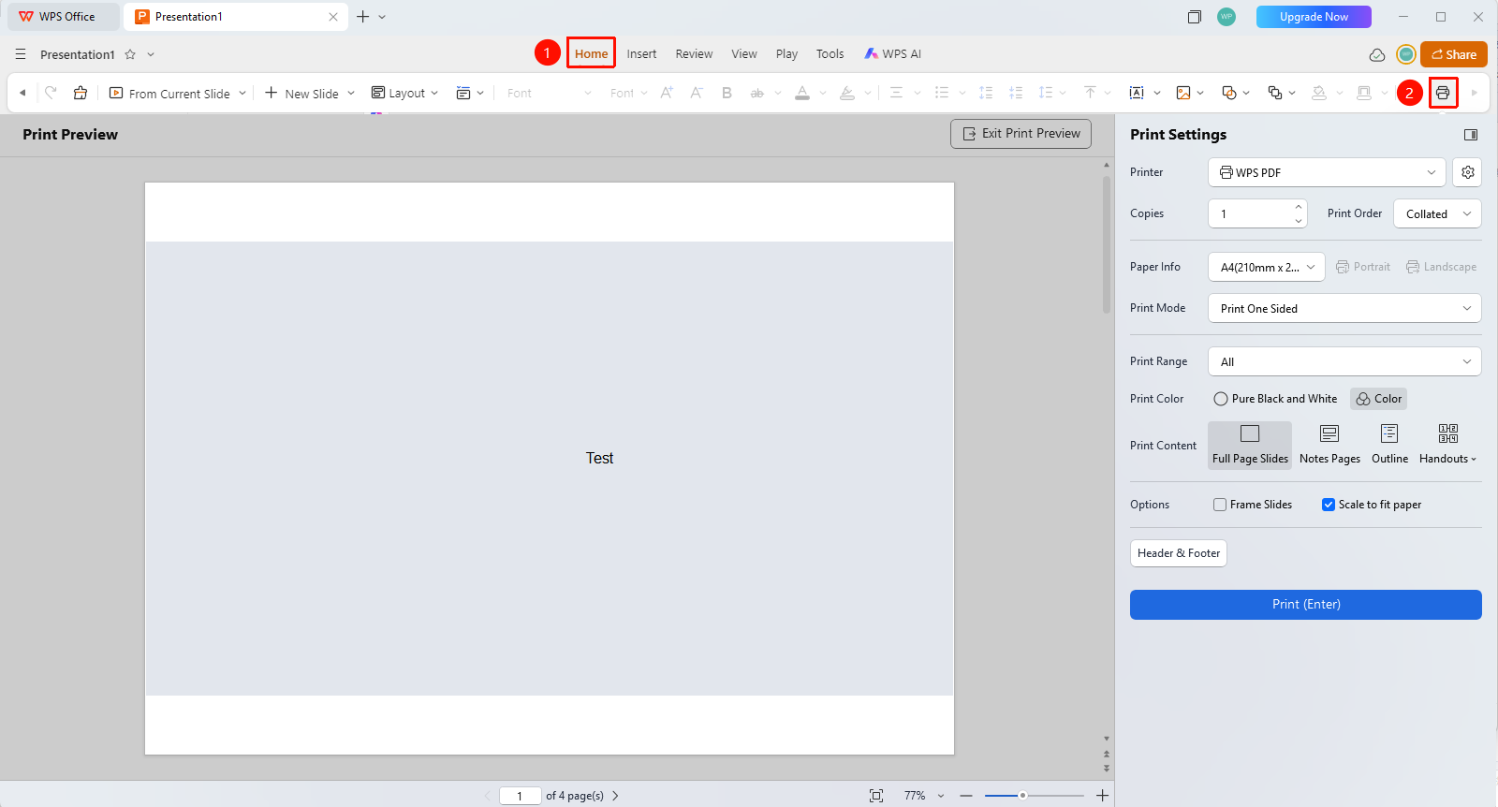Image resolution: width=1498 pixels, height=807 pixels.
Task: Apply bold formatting with the B icon
Action: pos(727,93)
